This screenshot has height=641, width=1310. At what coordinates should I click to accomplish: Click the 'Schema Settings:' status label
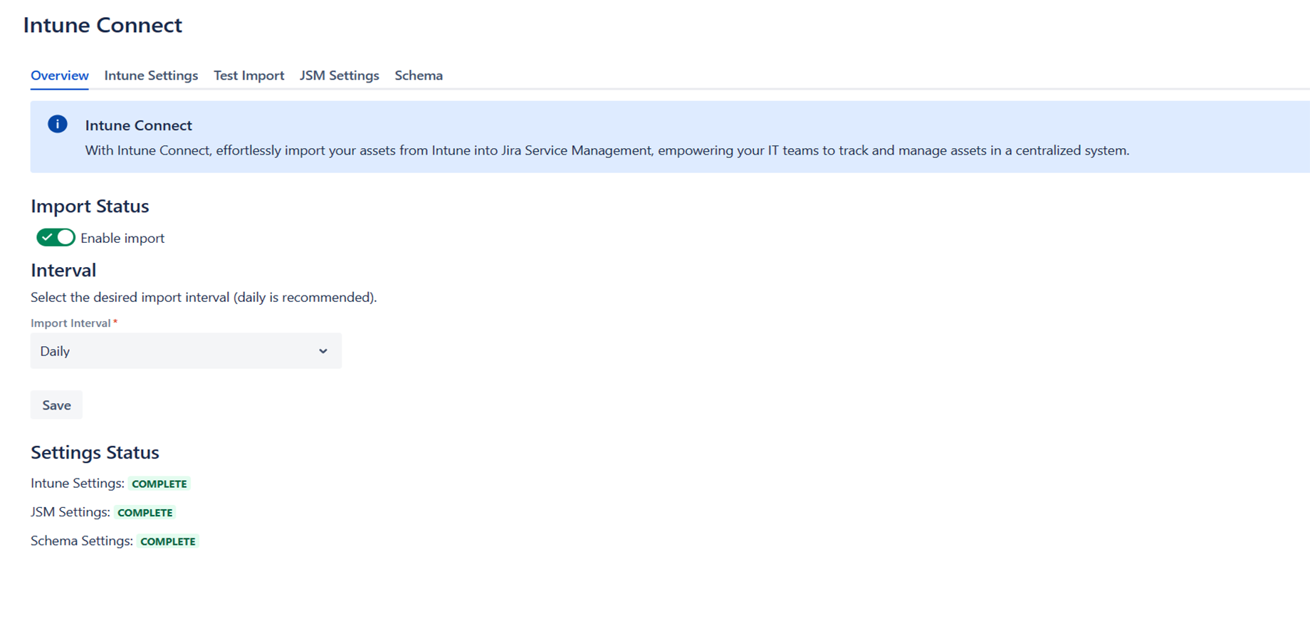point(82,541)
